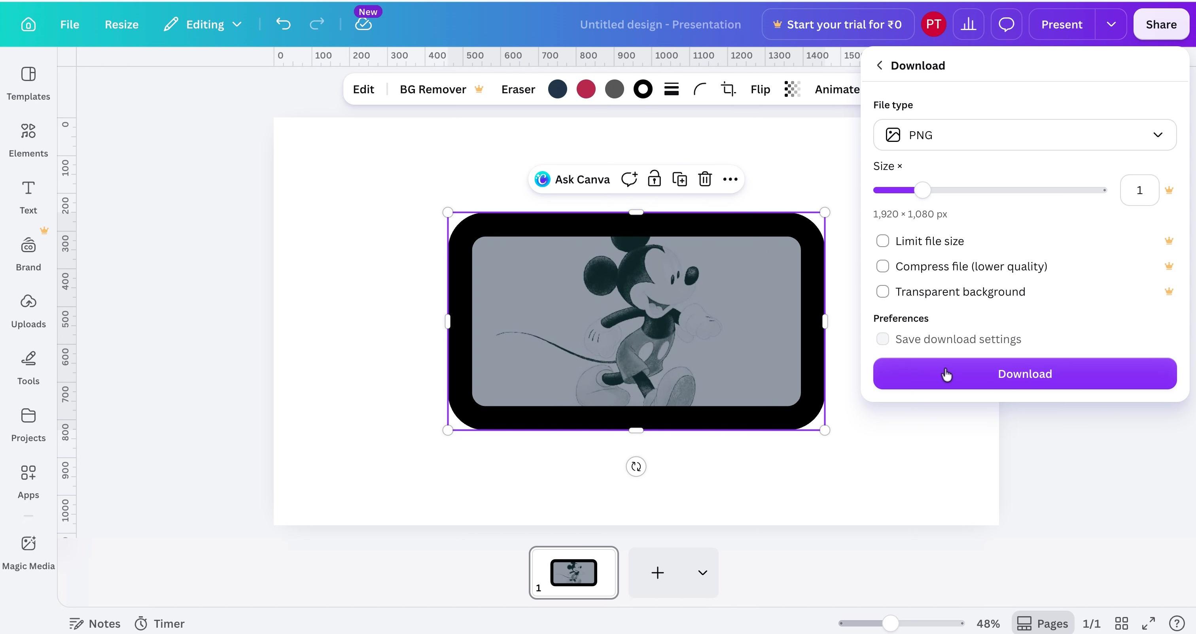Open the transparency checkerboard icon
This screenshot has height=634, width=1196.
click(x=792, y=89)
